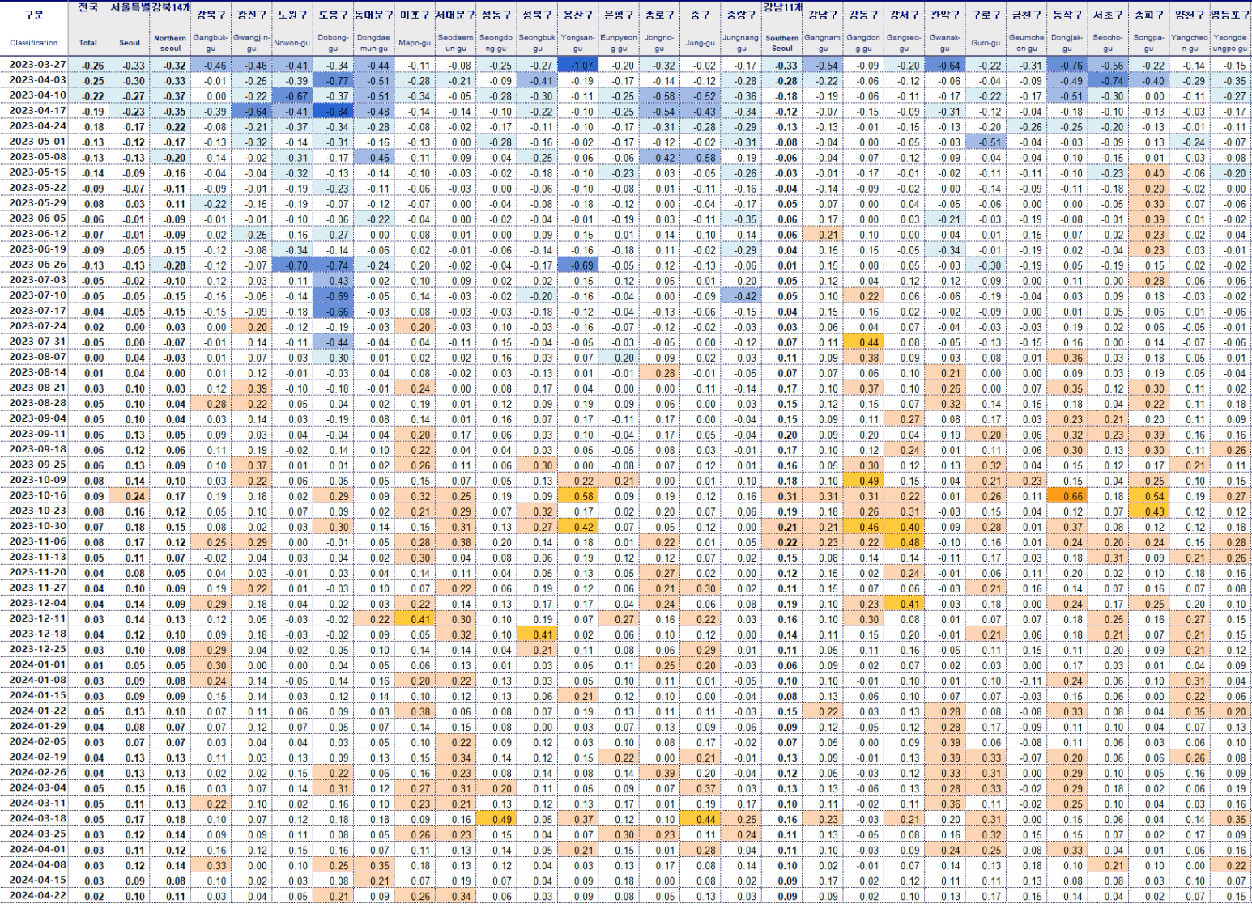Select the 2023-10-16 date cell

(34, 495)
